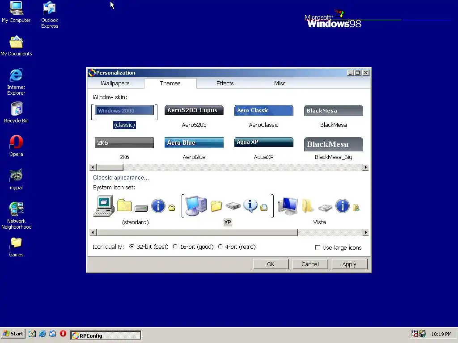Switch to the Effects tab

pyautogui.click(x=225, y=84)
